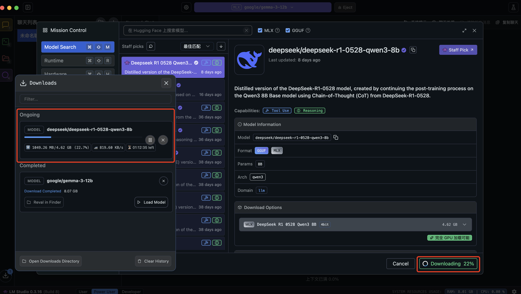The image size is (521, 294).
Task: Clear the Hugging Face search field
Action: 246,30
